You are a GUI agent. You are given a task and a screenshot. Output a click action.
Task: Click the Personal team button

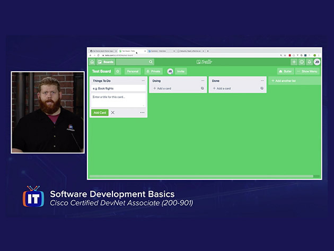coord(133,71)
